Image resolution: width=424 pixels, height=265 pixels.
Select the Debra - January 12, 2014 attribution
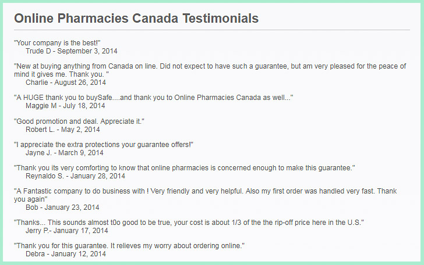pos(66,254)
